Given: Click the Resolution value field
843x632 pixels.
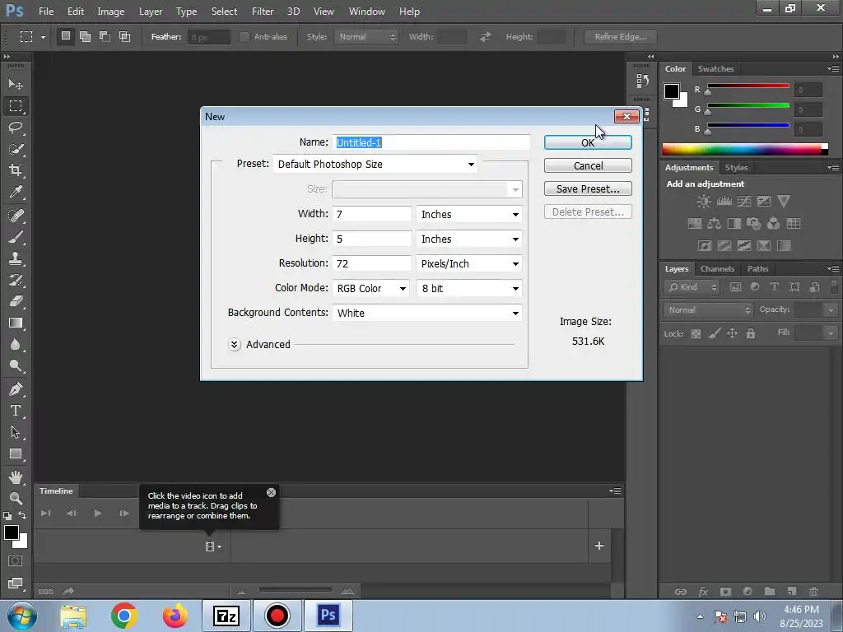Looking at the screenshot, I should coord(372,264).
